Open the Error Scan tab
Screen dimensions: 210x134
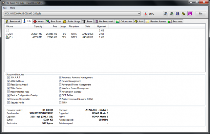pyautogui.click(x=53, y=21)
